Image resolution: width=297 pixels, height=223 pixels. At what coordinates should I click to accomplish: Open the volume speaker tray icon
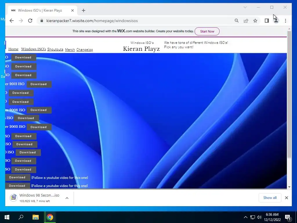pos(259,217)
